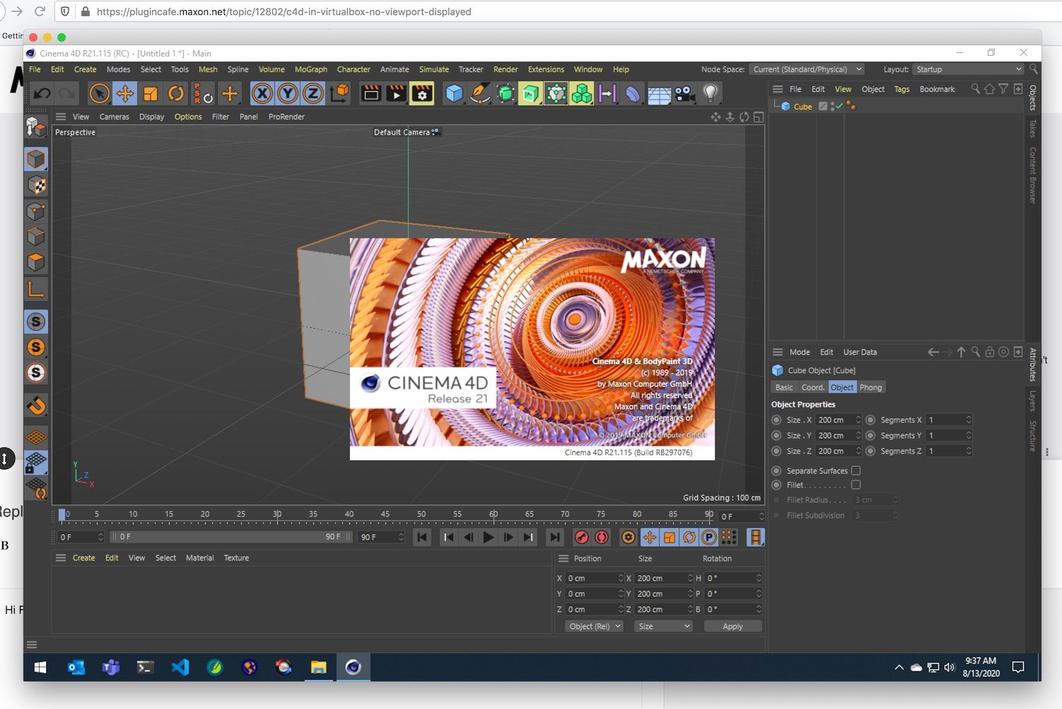Open the Spline Pen tool

coord(480,93)
